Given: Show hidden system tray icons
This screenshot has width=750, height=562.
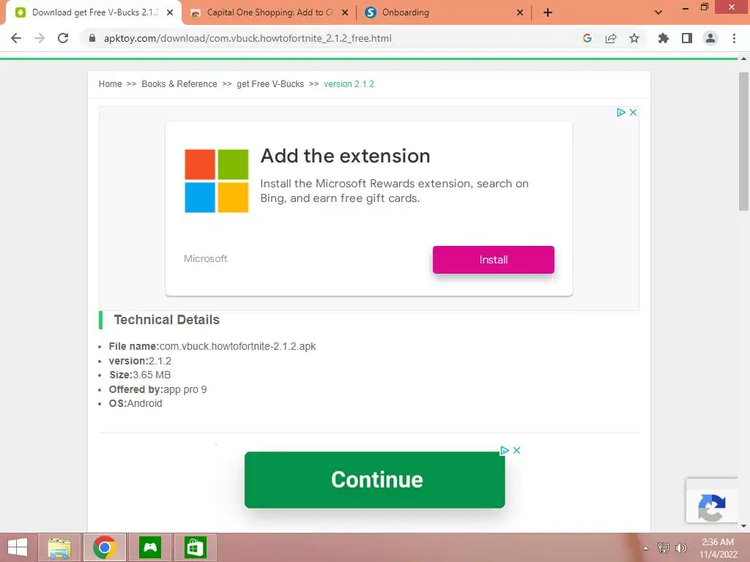Looking at the screenshot, I should pos(645,548).
